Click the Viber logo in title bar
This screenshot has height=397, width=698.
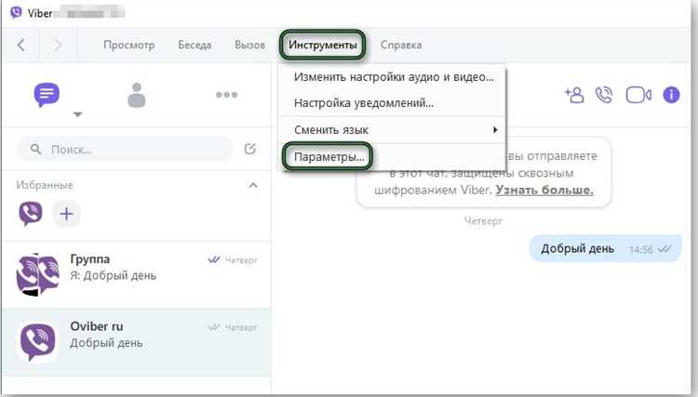[x=16, y=12]
